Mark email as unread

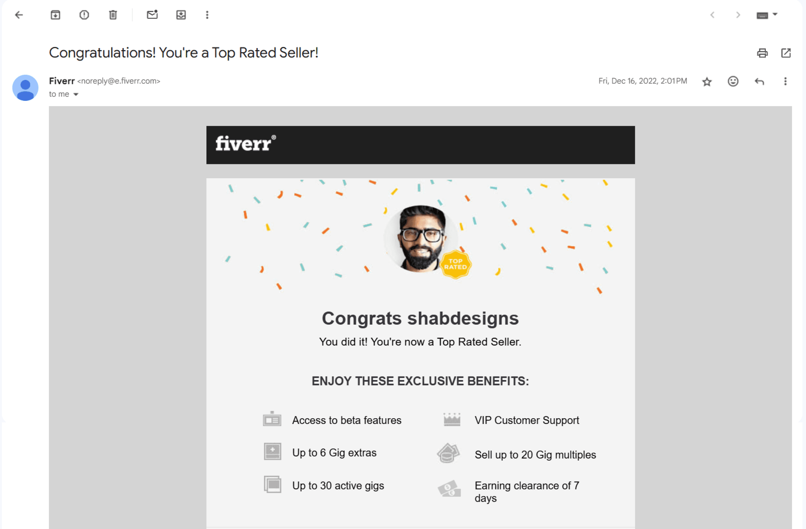point(152,15)
